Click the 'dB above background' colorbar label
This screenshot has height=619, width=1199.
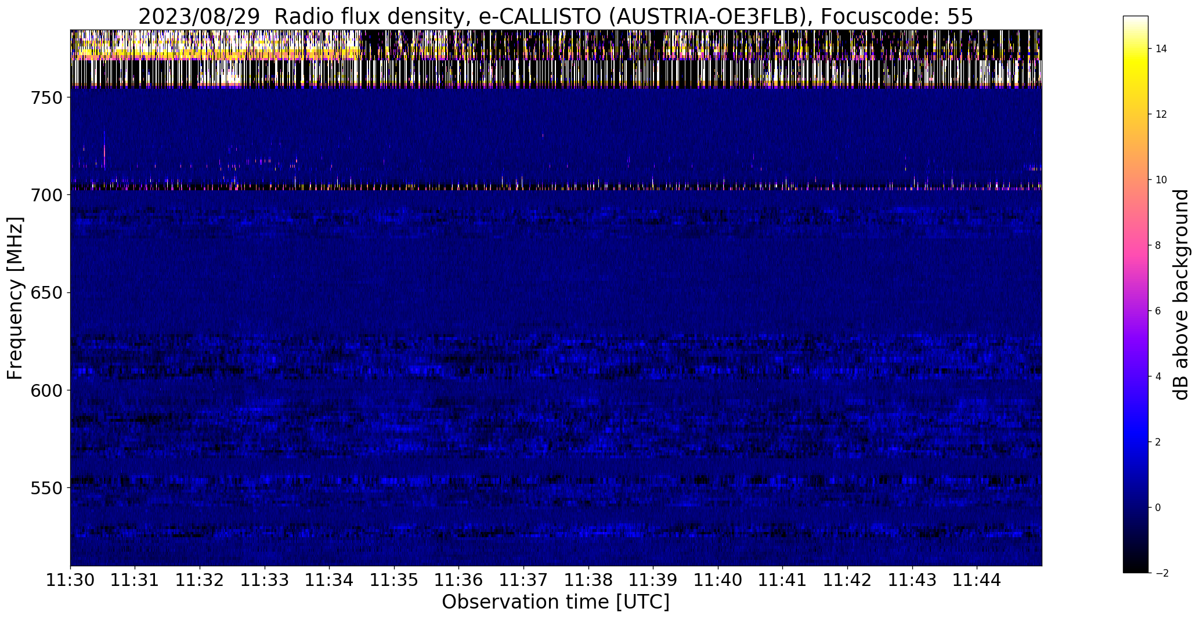(1181, 294)
